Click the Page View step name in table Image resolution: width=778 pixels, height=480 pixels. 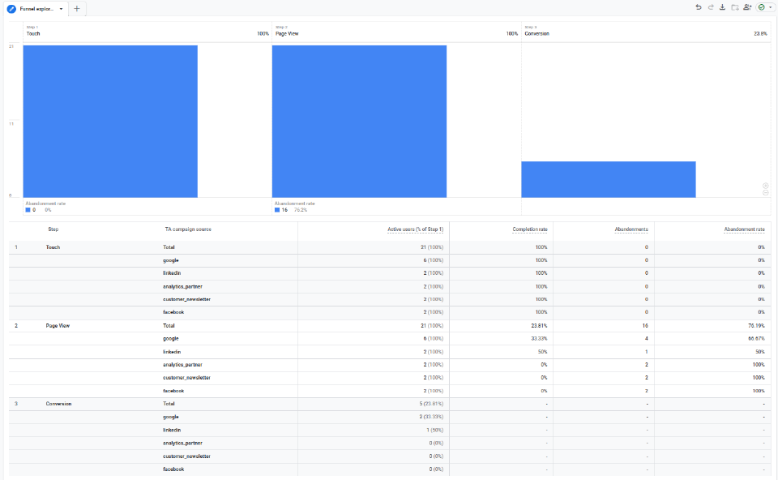point(58,326)
